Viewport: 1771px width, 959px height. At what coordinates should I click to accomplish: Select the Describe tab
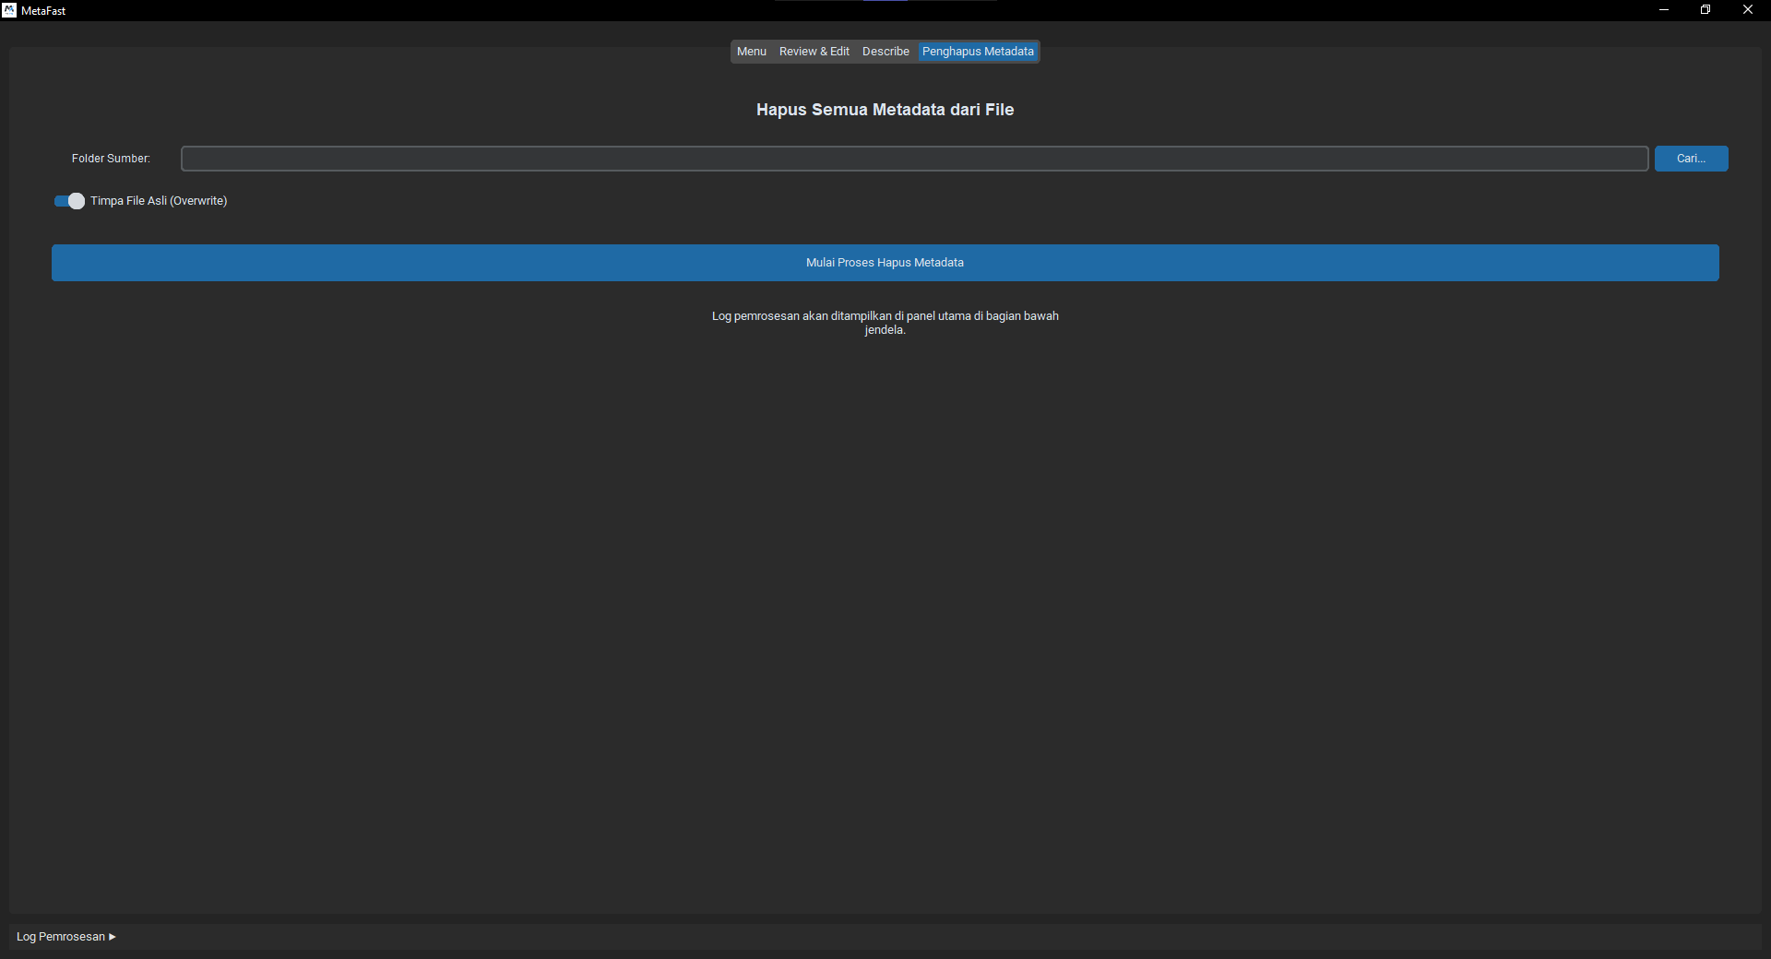click(885, 51)
